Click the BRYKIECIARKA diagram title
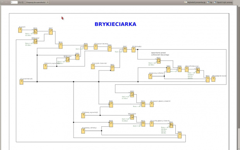This screenshot has height=150, width=240. [115, 24]
